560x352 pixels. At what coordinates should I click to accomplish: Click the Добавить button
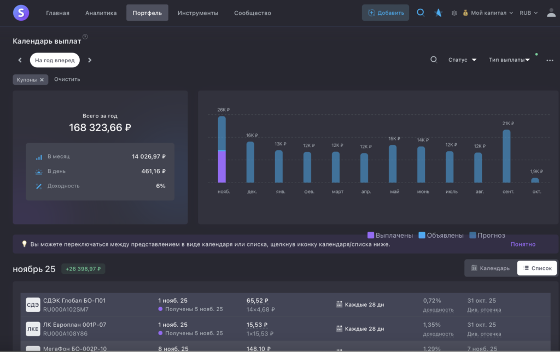pos(386,13)
